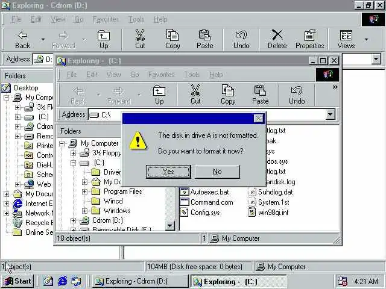The width and height of the screenshot is (386, 289).
Task: Click Cut in the C: window toolbar
Action: tap(195, 95)
